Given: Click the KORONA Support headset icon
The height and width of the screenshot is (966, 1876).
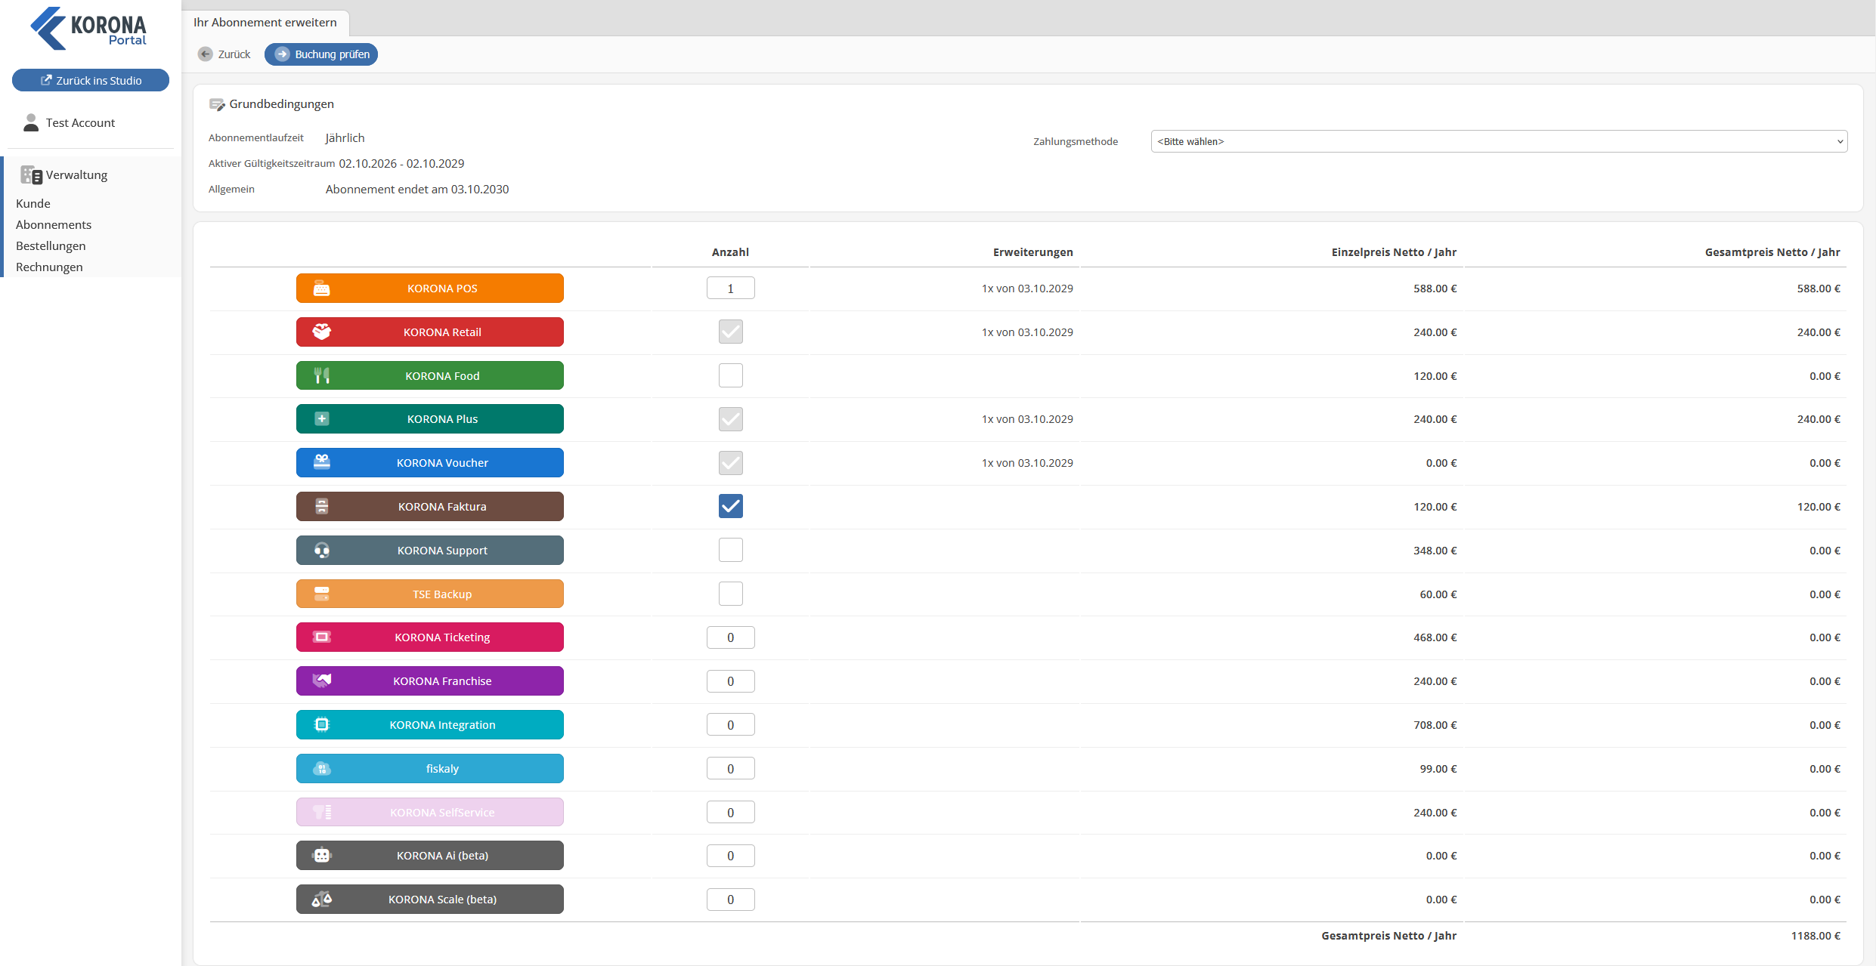Looking at the screenshot, I should tap(321, 550).
